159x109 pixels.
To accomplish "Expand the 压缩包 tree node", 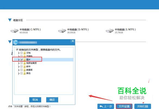I will click(x=19, y=56).
